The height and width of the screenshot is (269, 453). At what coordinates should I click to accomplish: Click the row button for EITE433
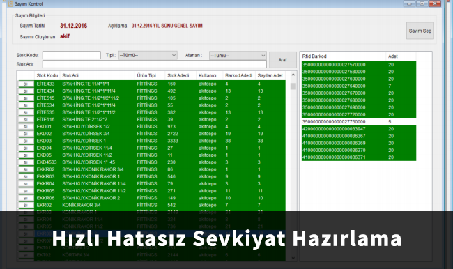point(26,84)
